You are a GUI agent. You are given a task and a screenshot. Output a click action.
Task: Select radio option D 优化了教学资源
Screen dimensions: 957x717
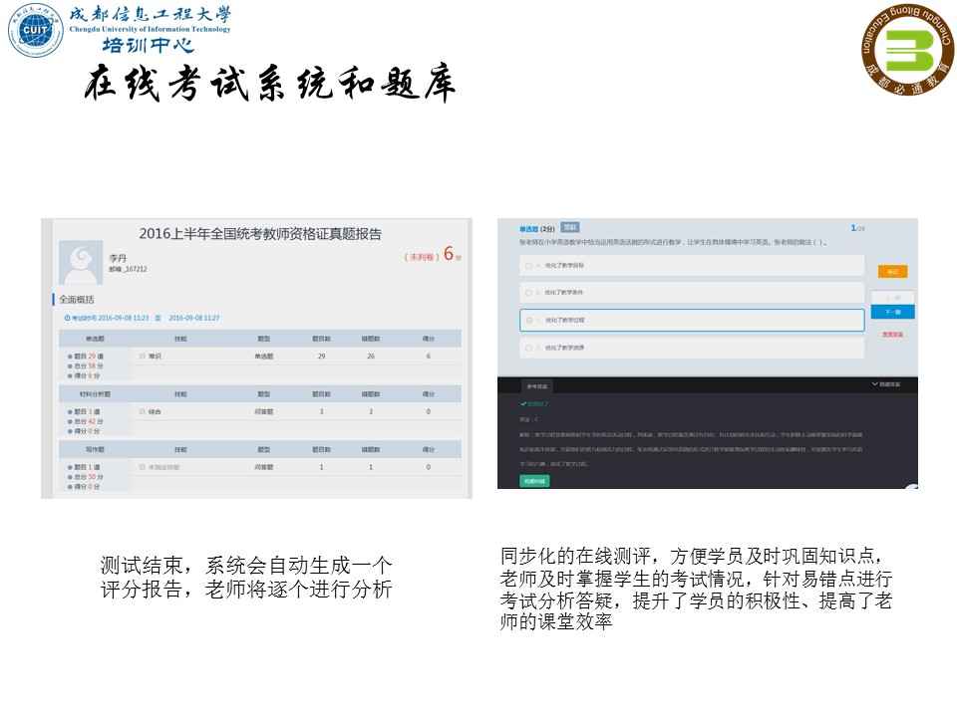click(527, 347)
